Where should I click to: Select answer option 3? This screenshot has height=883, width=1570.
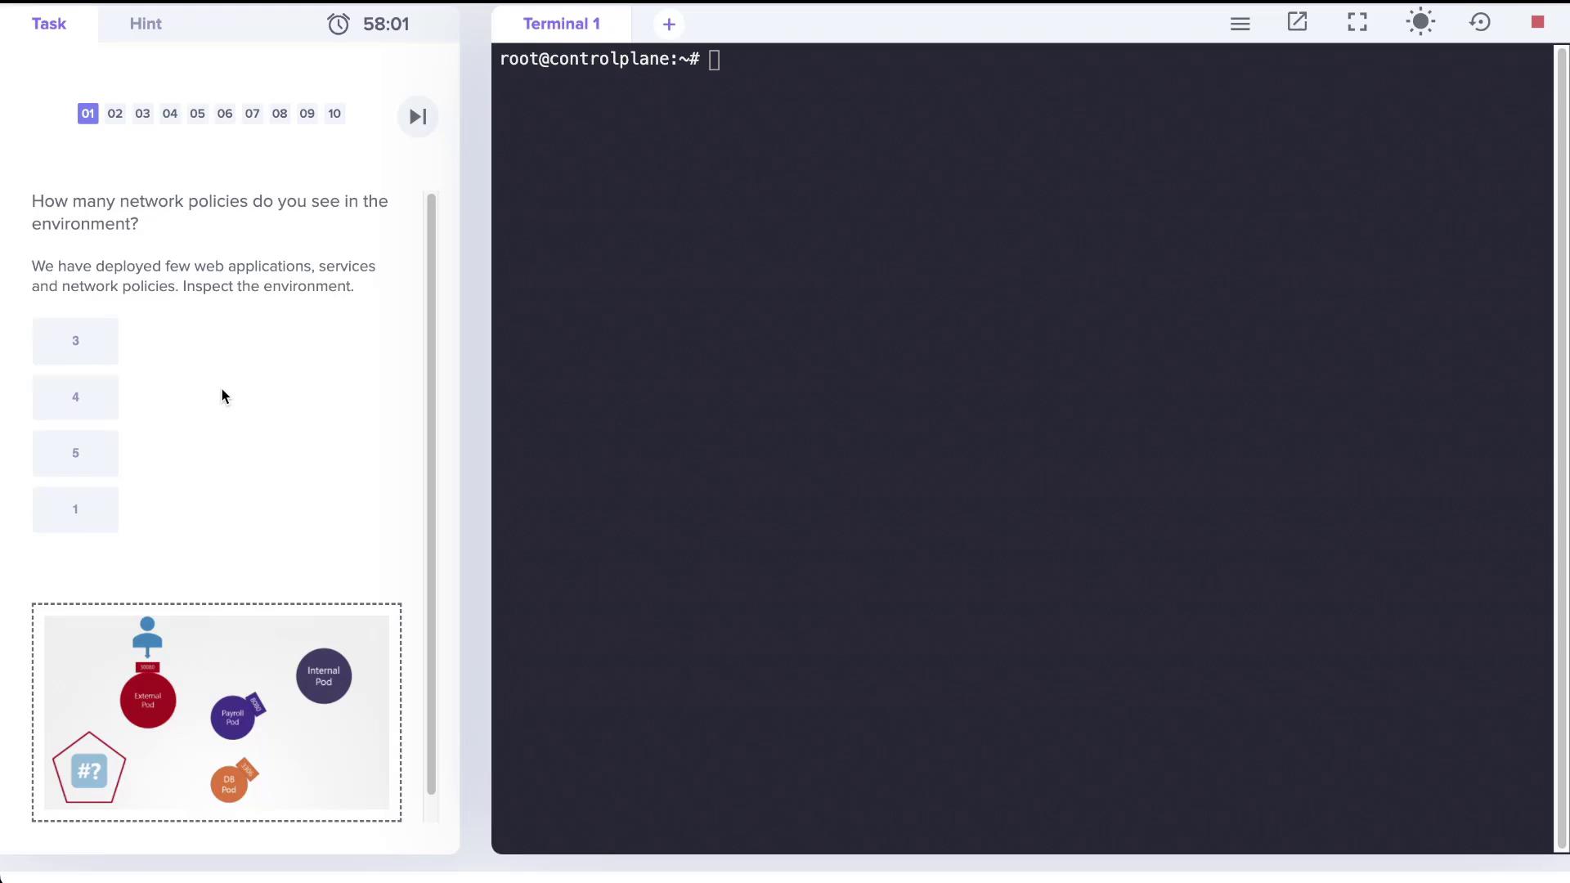pyautogui.click(x=75, y=341)
